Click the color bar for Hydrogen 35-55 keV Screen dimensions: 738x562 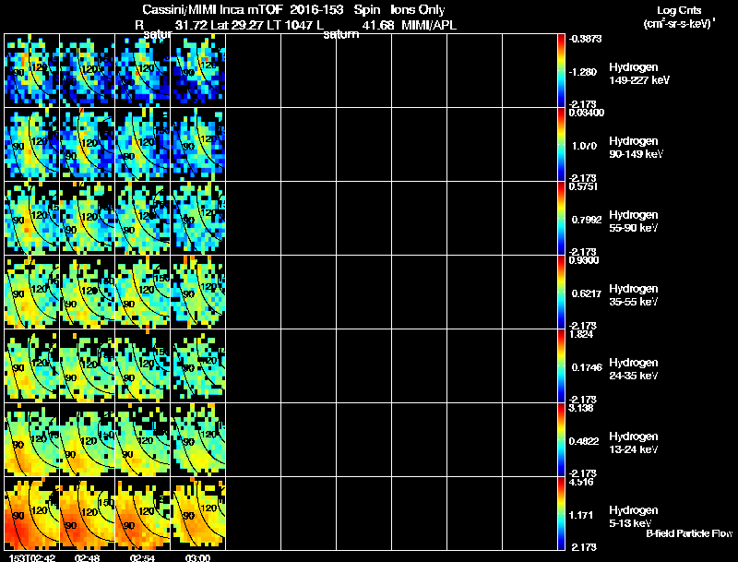(x=561, y=293)
